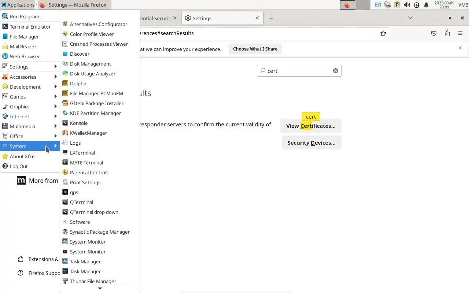Screen dimensions: 469x293
Task: Click the qps icon
Action: (65, 192)
